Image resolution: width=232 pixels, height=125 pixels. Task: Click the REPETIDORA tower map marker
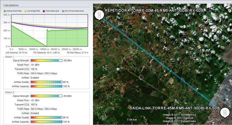tap(99, 15)
